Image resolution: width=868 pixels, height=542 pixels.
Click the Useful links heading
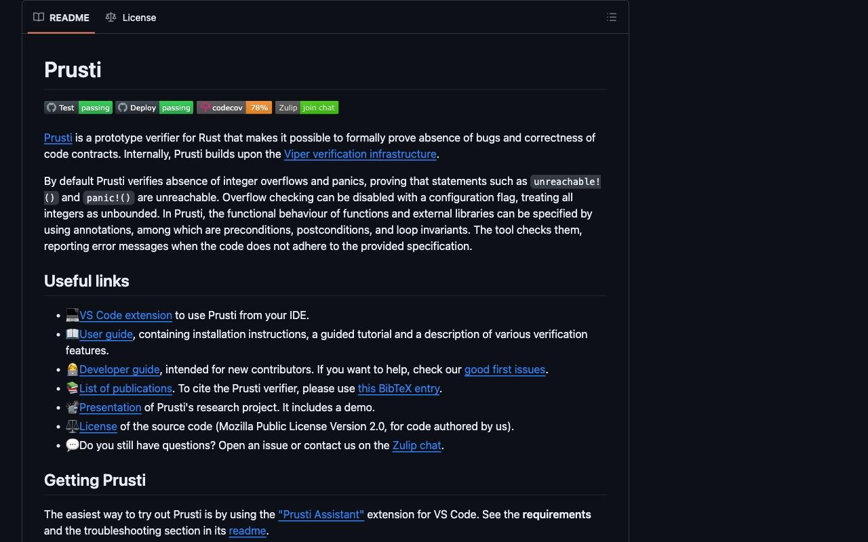87,281
